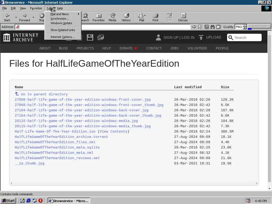The width and height of the screenshot is (272, 204).
Task: Click the first quick launch notepad icon
Action: (22, 201)
